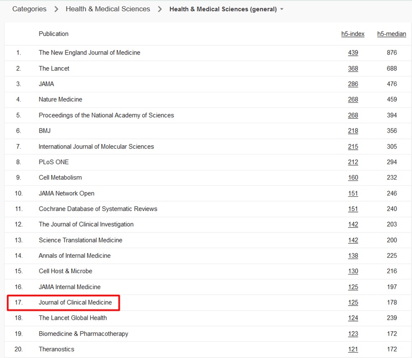Open BMJ's h5-index citation list
This screenshot has height=358, width=412.
(x=353, y=131)
